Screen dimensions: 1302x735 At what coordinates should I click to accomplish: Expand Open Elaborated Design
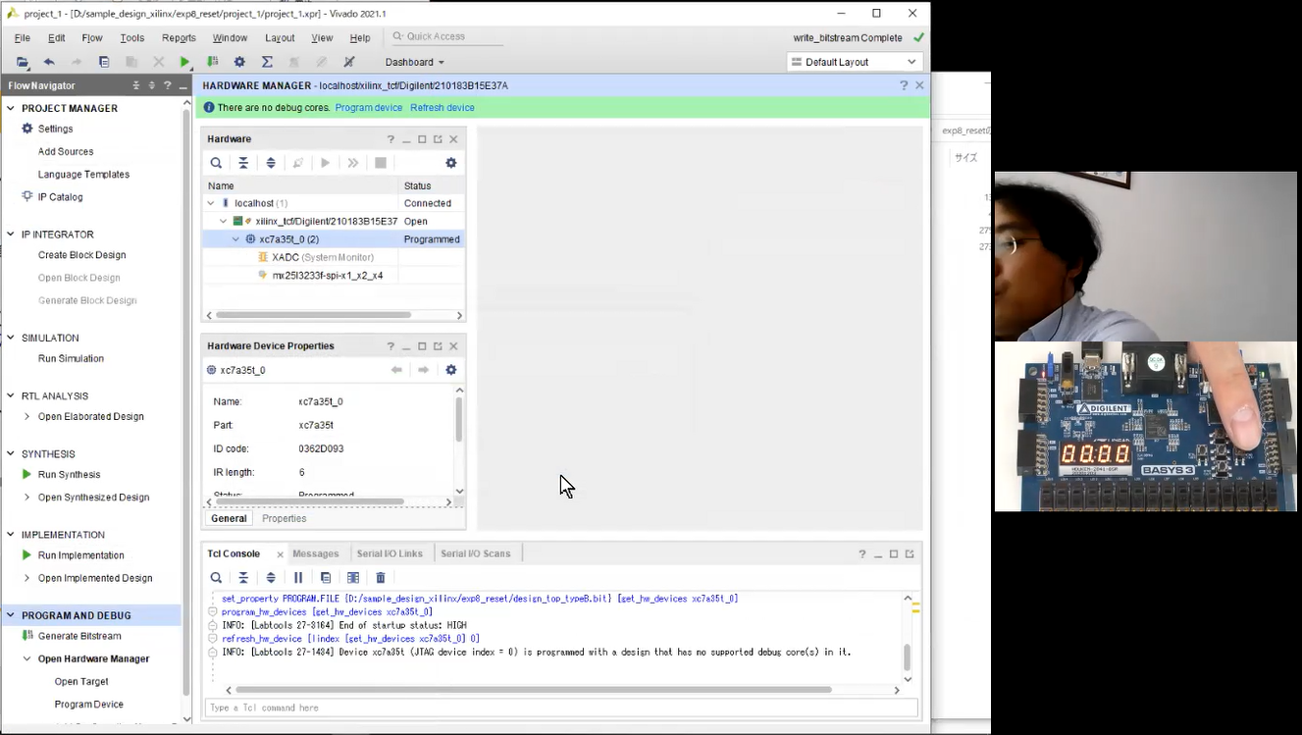(x=27, y=416)
